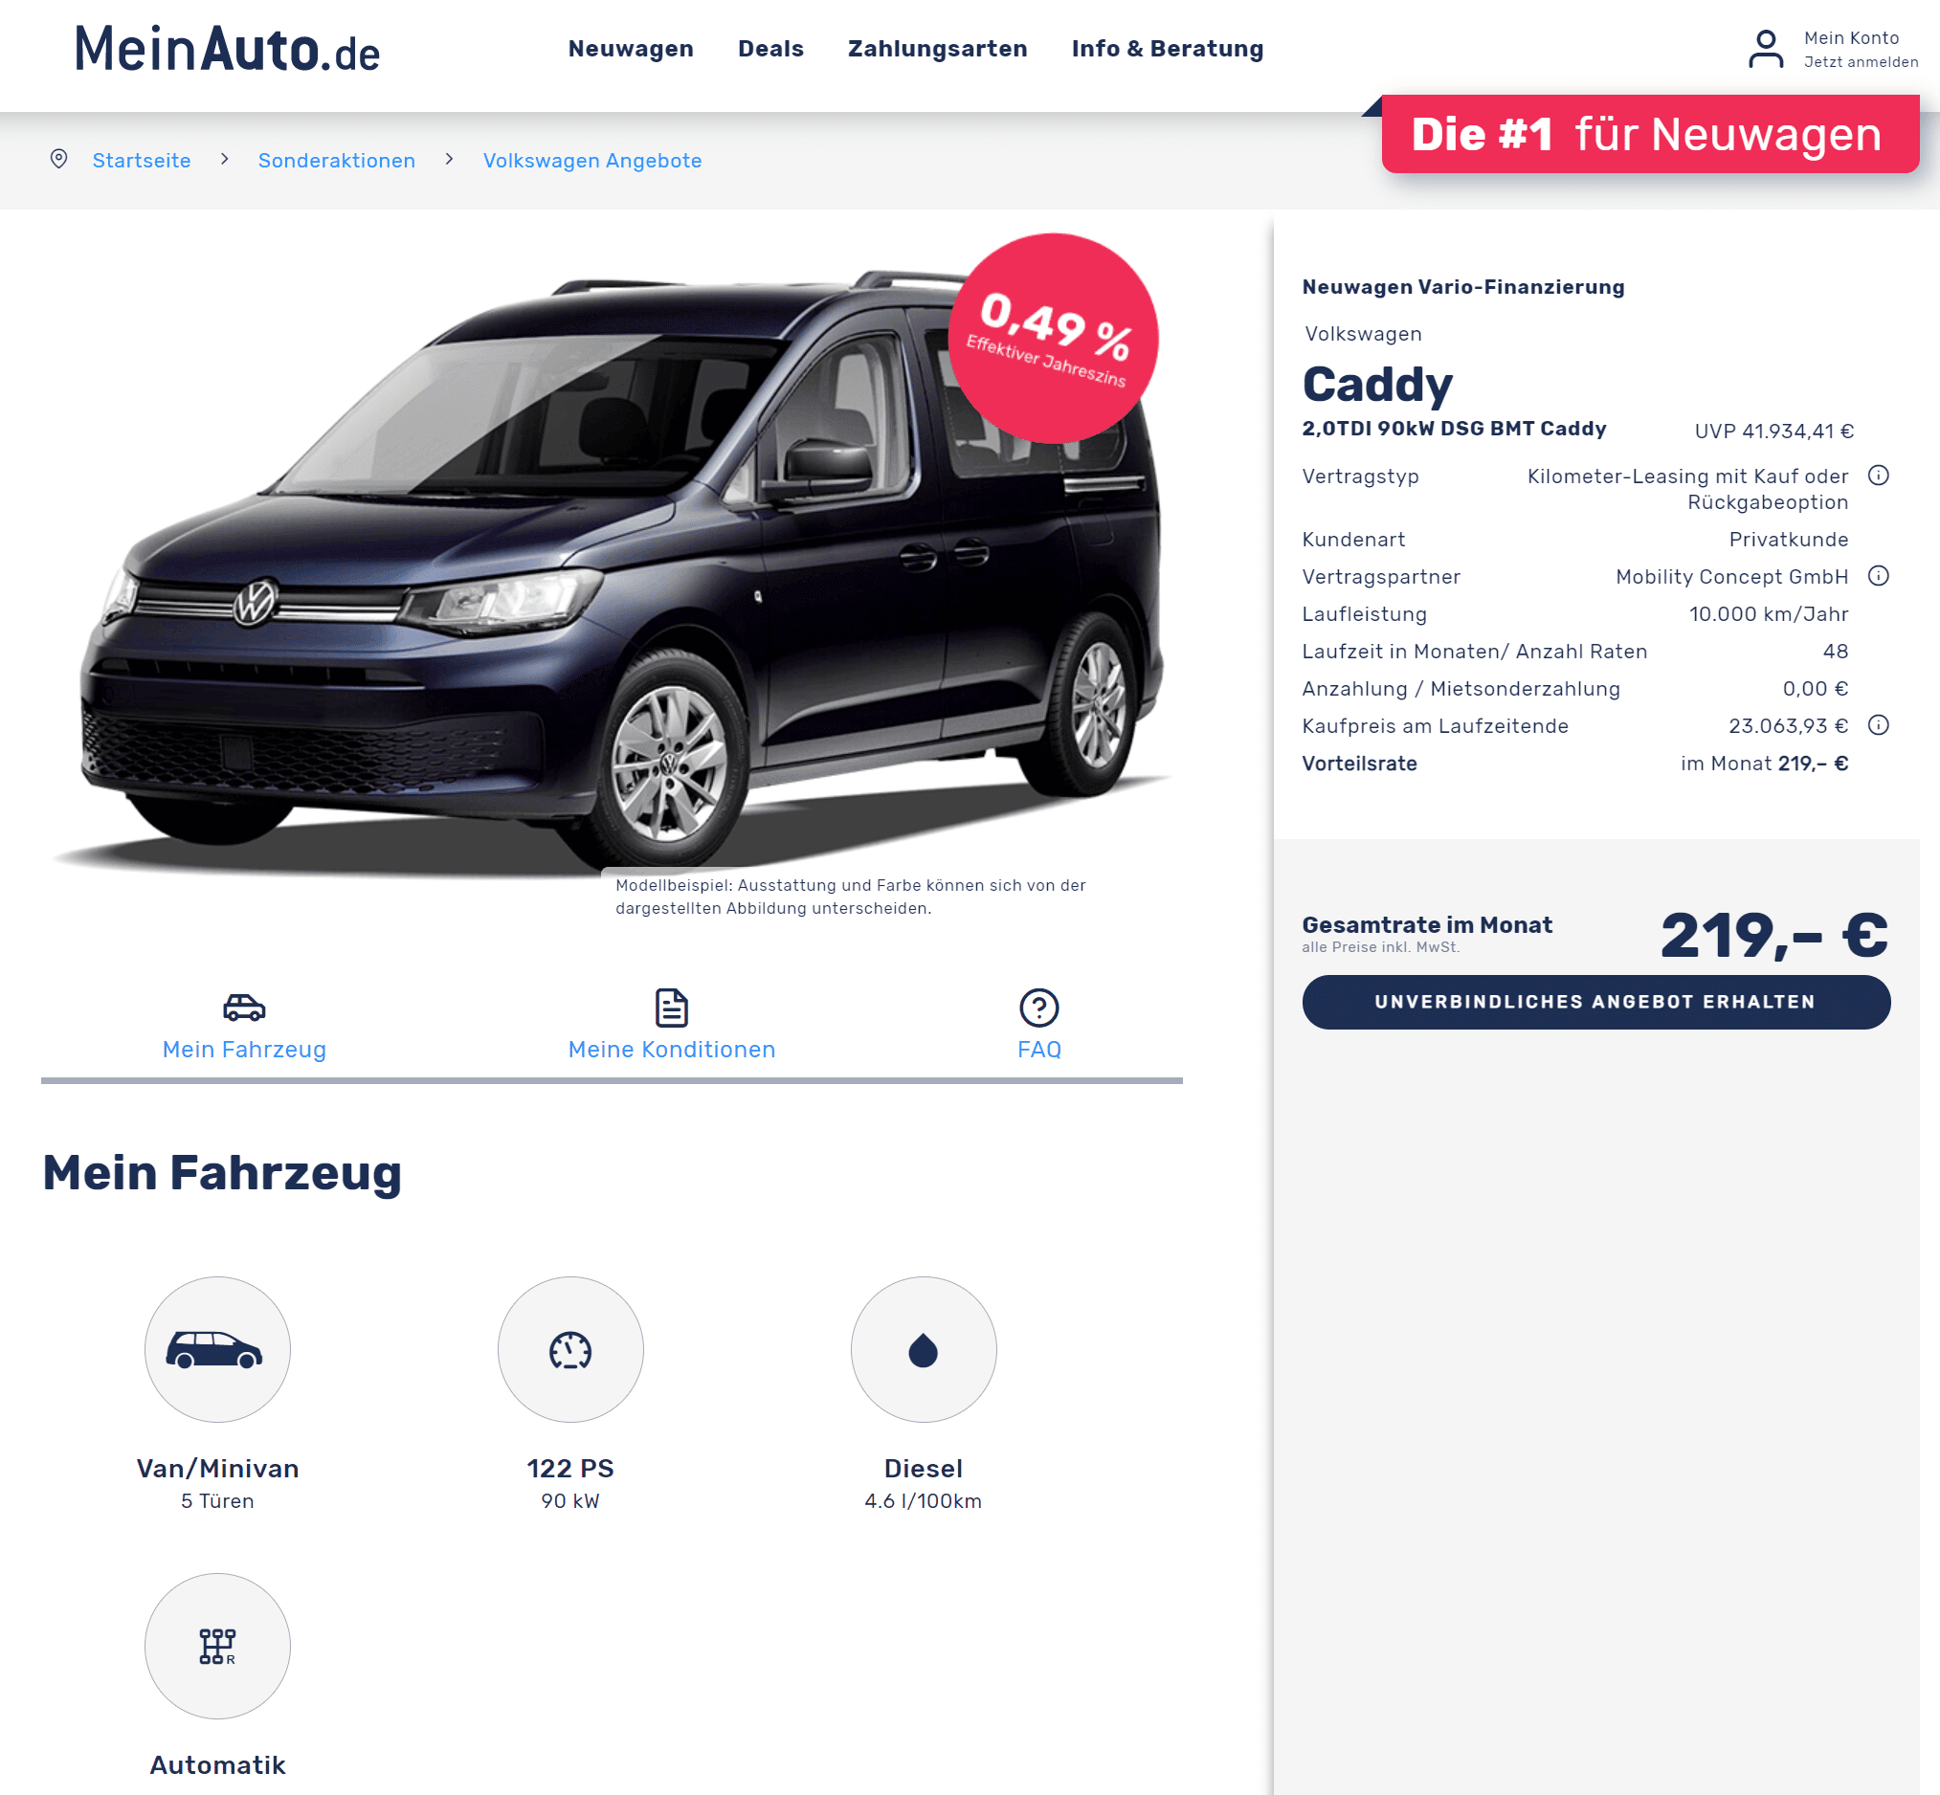The width and height of the screenshot is (1940, 1795).
Task: Go to Sonderaktionen breadcrumb link
Action: tap(336, 161)
